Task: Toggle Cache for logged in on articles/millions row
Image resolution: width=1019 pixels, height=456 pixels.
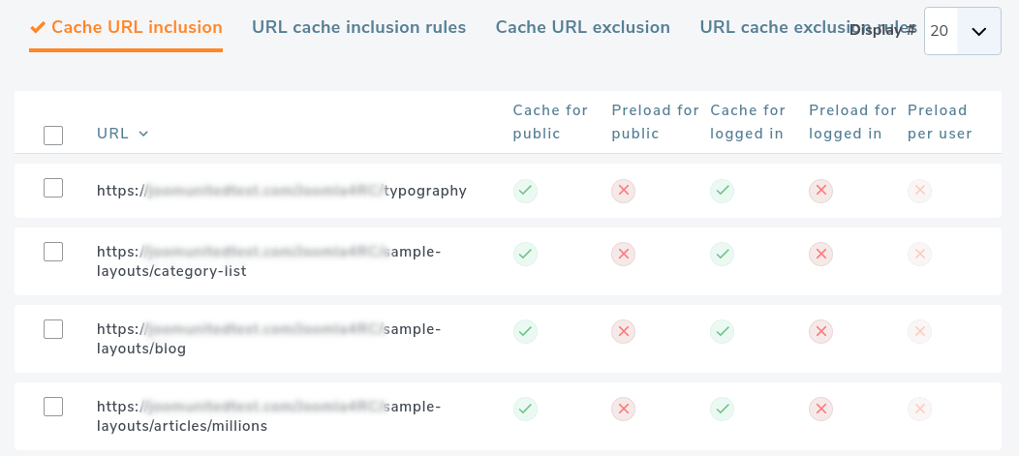Action: (x=723, y=410)
